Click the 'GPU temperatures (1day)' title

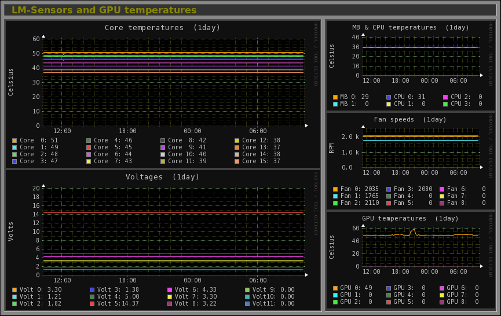(410, 218)
